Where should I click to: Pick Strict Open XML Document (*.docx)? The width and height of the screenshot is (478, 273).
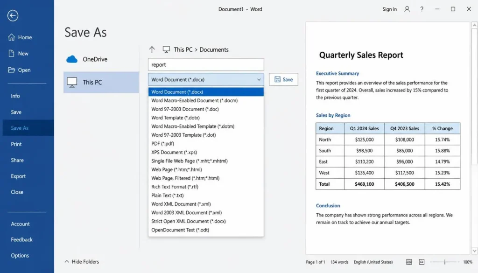(x=206, y=221)
